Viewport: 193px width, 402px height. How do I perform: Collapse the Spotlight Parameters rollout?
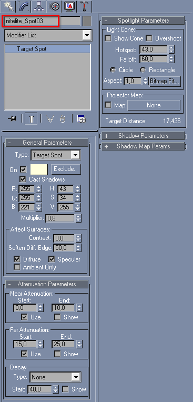(143, 21)
